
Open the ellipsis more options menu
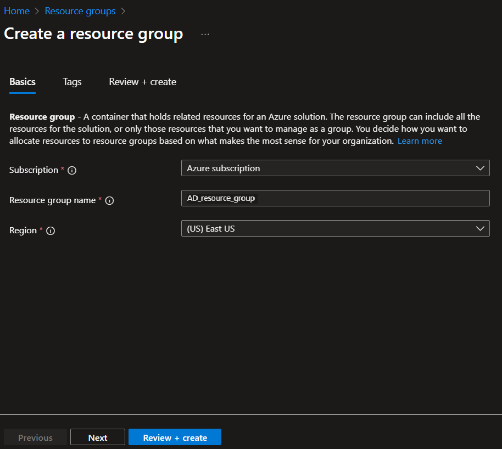coord(205,34)
